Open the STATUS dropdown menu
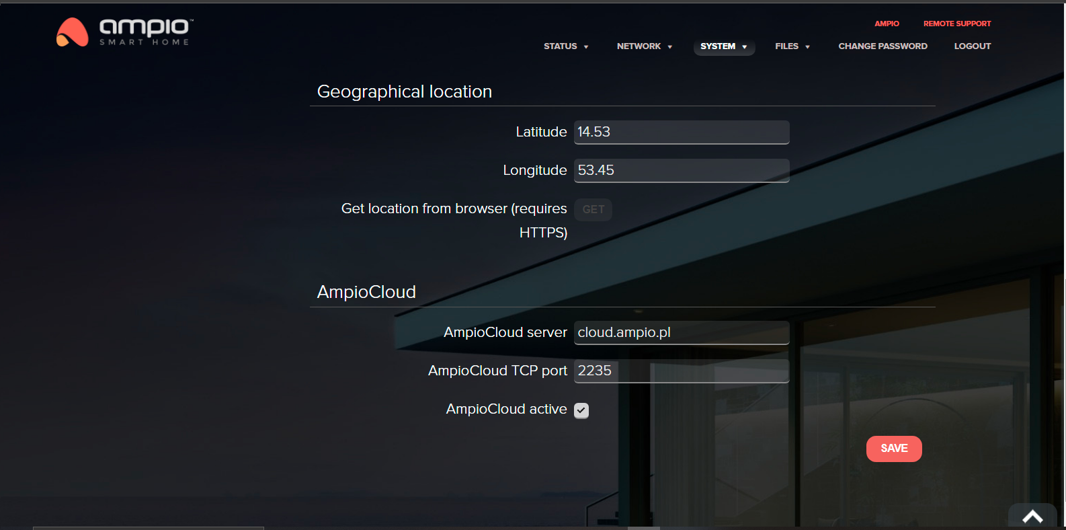Viewport: 1066px width, 530px height. point(566,46)
